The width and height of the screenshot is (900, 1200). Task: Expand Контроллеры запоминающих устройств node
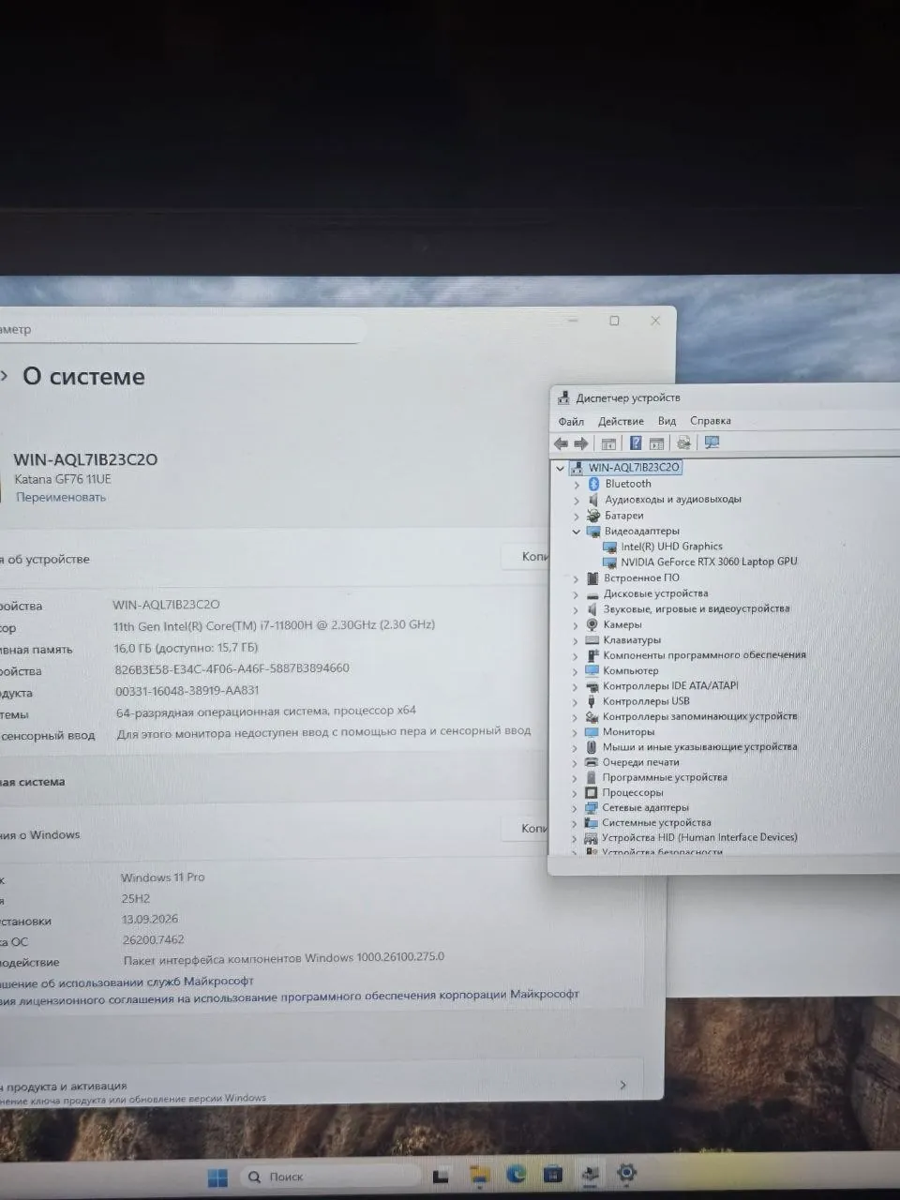[575, 717]
